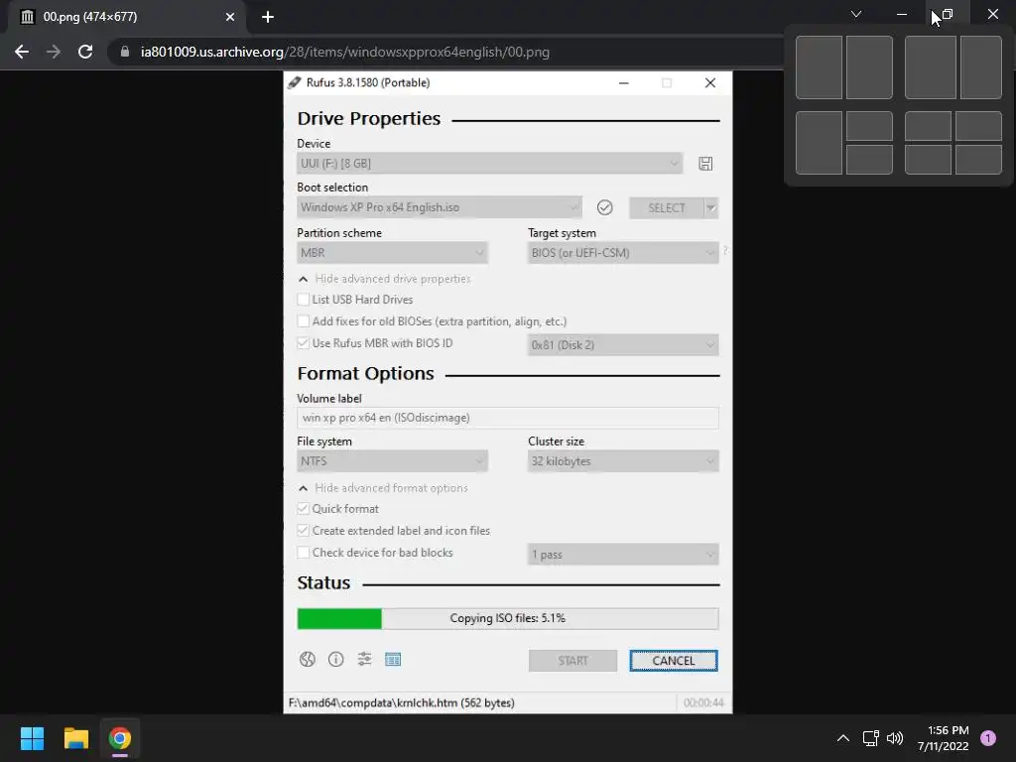Select the 00.png (474×677) browser tab
The image size is (1016, 762).
click(x=126, y=17)
